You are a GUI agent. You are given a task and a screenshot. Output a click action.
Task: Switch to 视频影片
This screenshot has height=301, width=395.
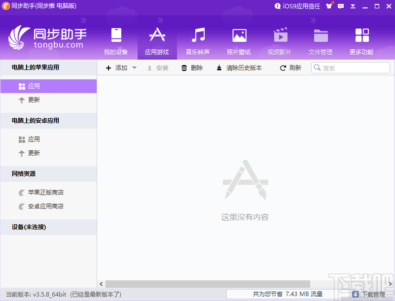click(281, 39)
